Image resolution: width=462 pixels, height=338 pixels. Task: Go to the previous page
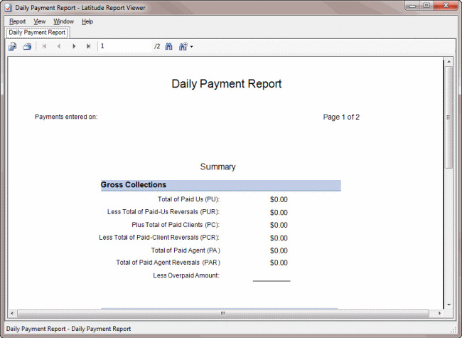(x=58, y=46)
